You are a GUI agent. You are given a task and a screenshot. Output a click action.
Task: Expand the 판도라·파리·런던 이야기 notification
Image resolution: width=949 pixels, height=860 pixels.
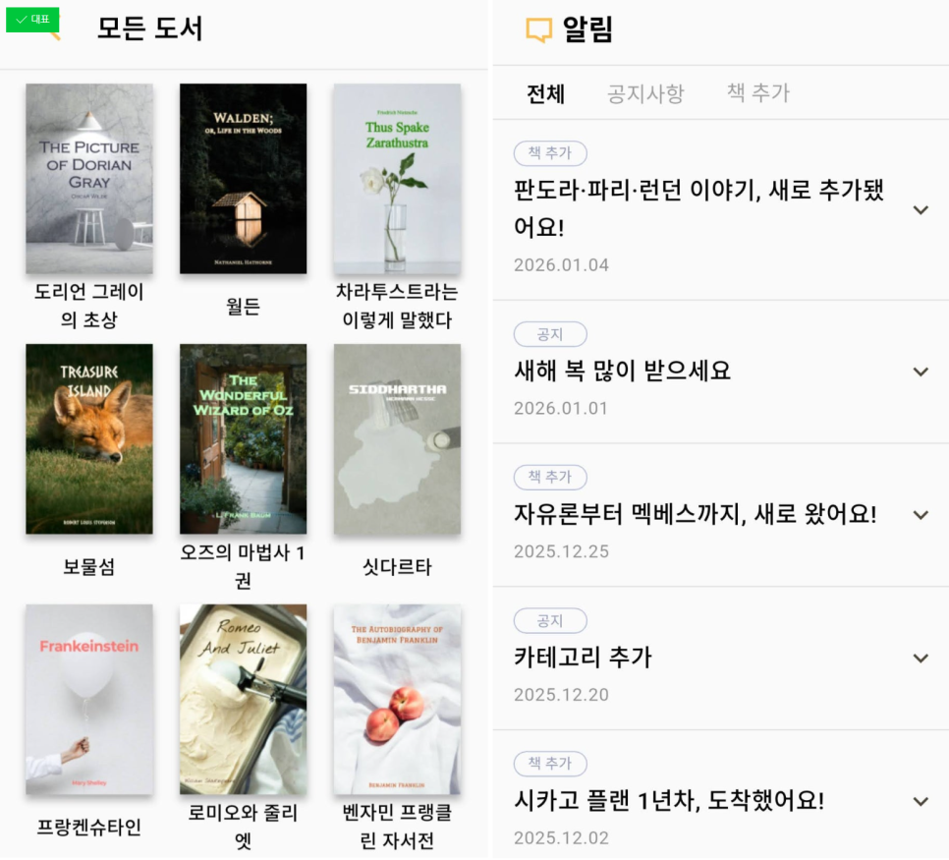tap(921, 210)
